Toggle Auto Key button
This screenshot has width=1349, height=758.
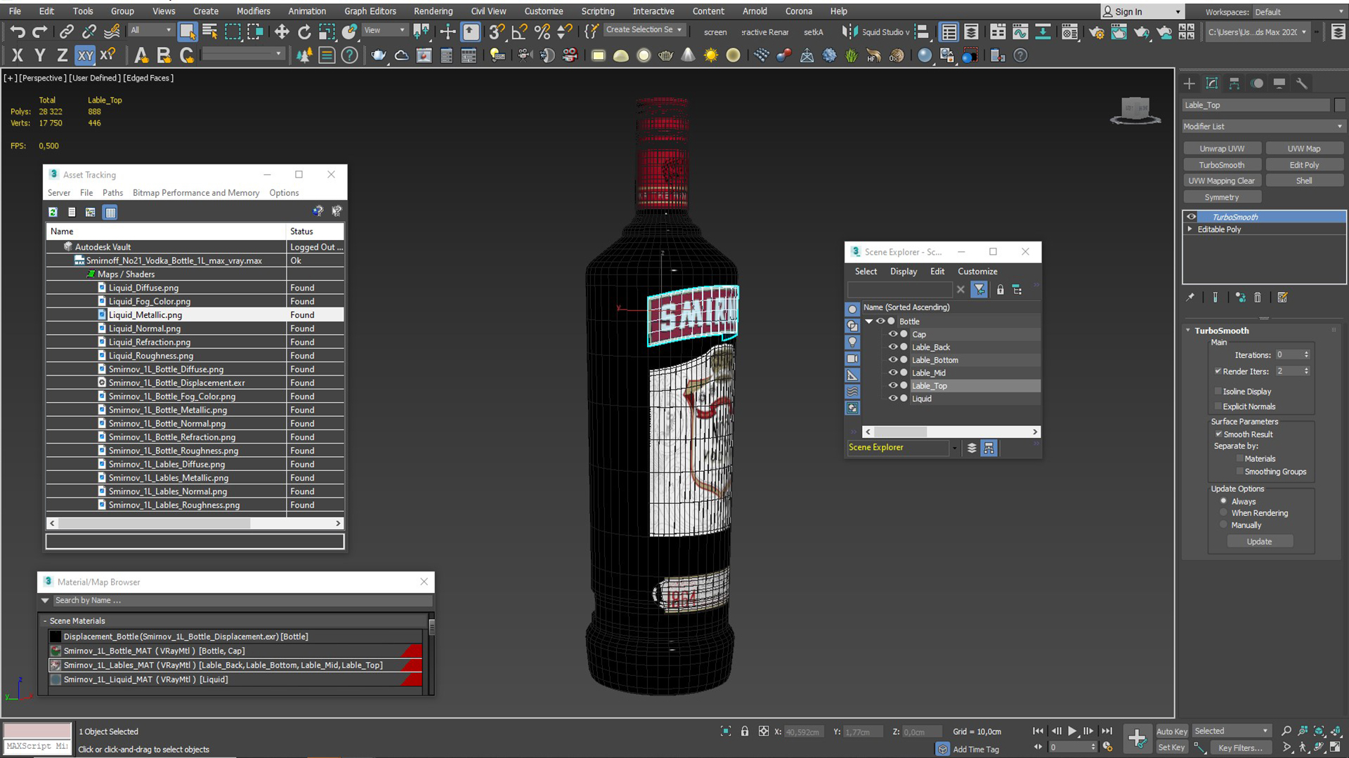(x=1171, y=731)
